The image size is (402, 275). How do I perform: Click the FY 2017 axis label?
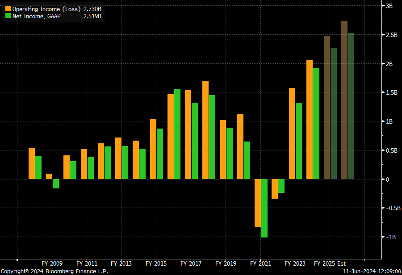191,263
